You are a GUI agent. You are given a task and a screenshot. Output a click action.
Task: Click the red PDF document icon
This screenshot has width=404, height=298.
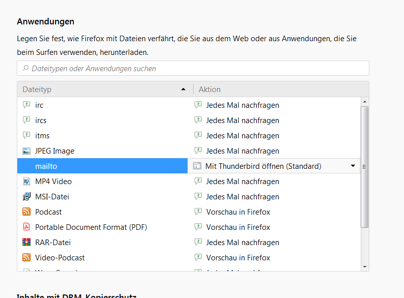pos(26,227)
